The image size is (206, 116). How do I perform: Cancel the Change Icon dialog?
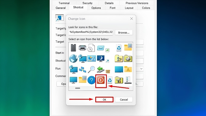[x=124, y=100]
